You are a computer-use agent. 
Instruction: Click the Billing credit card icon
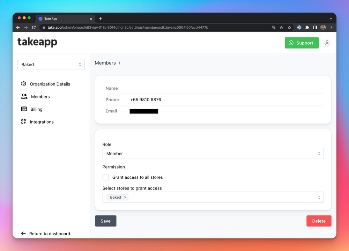tap(24, 109)
